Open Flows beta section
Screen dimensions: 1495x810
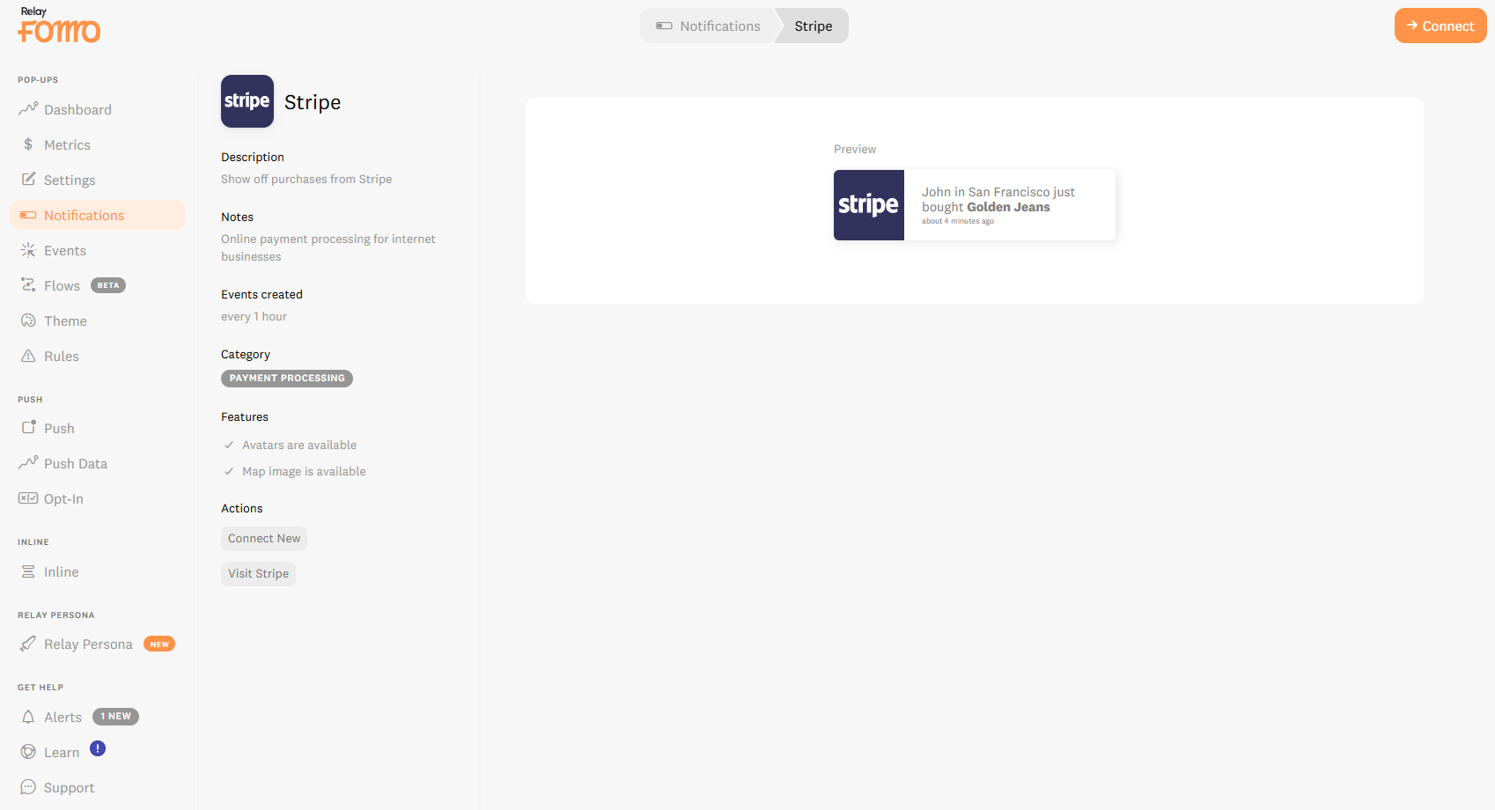click(98, 285)
